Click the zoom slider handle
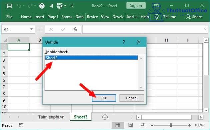This screenshot has height=130, width=210. (x=171, y=125)
